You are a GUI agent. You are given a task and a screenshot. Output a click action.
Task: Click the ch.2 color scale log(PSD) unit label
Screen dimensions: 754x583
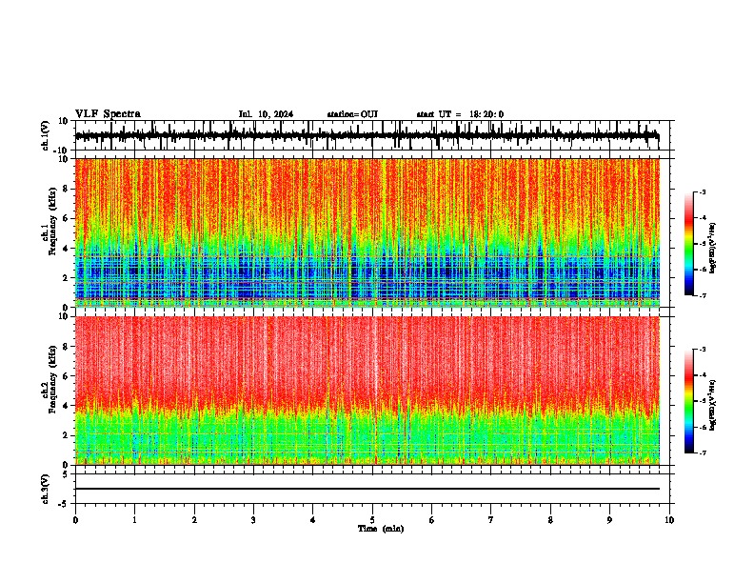(713, 406)
